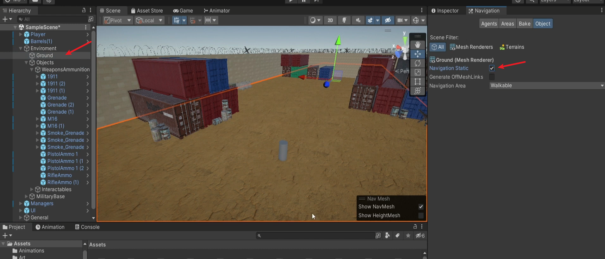Click the Hierarchy search field
The width and height of the screenshot is (605, 259).
coord(52,19)
